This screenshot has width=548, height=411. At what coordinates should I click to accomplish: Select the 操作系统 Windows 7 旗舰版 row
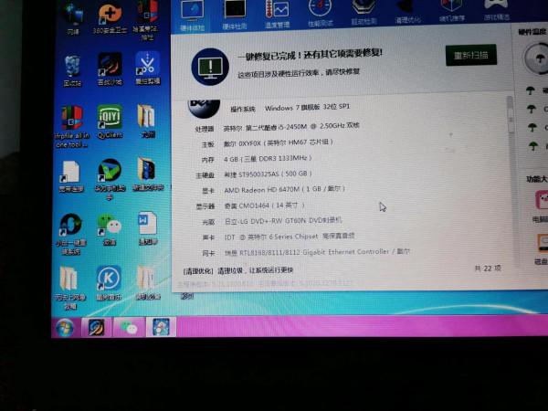290,108
